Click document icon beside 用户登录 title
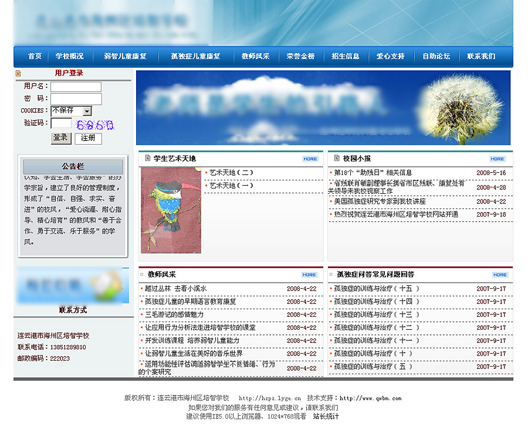The image size is (528, 424). point(18,73)
